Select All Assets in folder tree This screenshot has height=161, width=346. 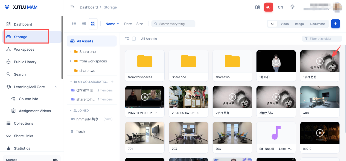pos(92,41)
